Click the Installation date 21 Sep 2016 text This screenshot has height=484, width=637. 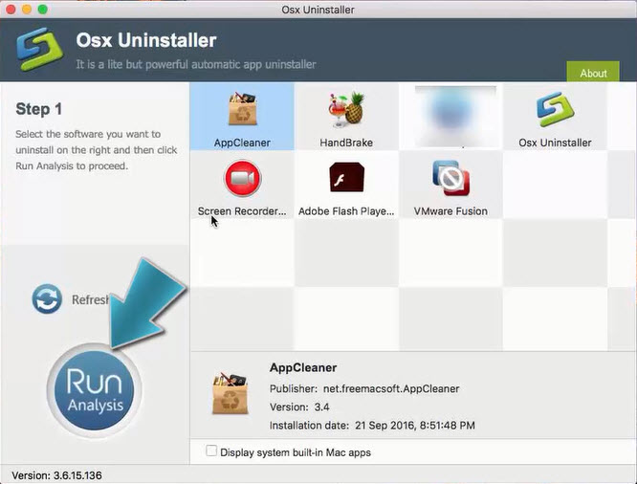pos(372,426)
